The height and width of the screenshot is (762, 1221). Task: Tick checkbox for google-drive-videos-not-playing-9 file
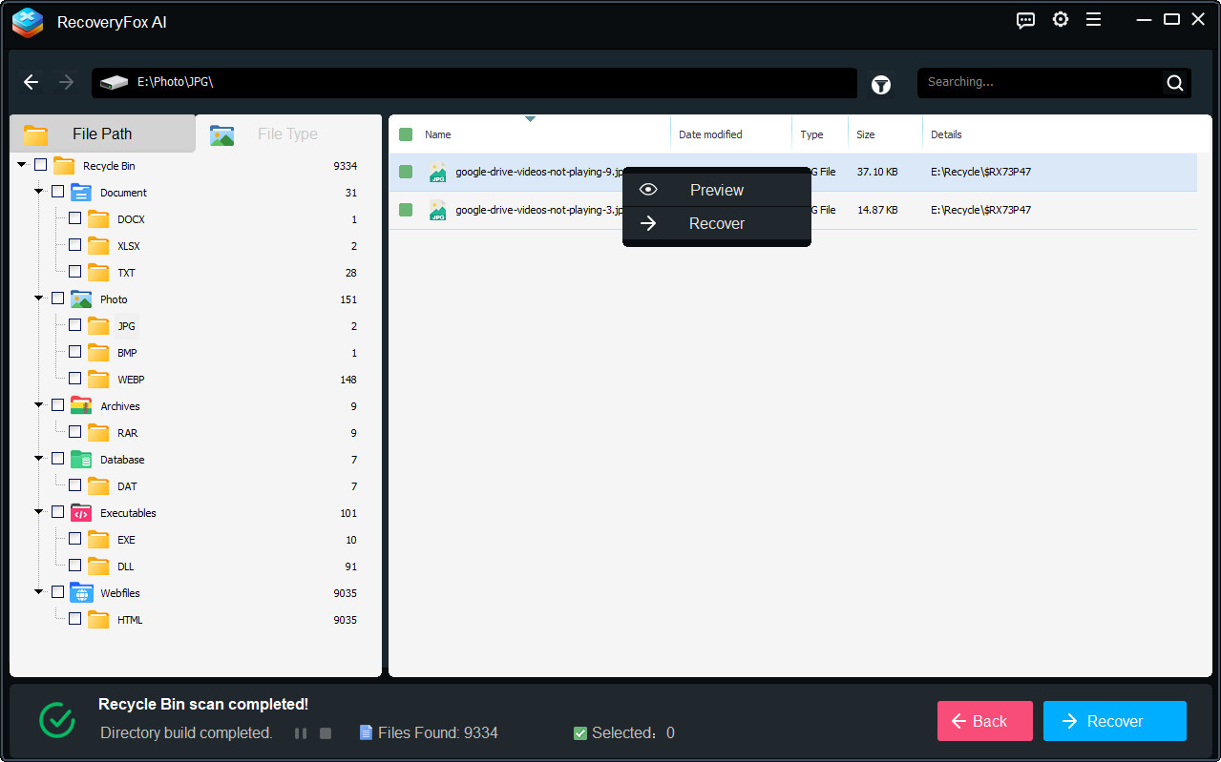(x=406, y=172)
